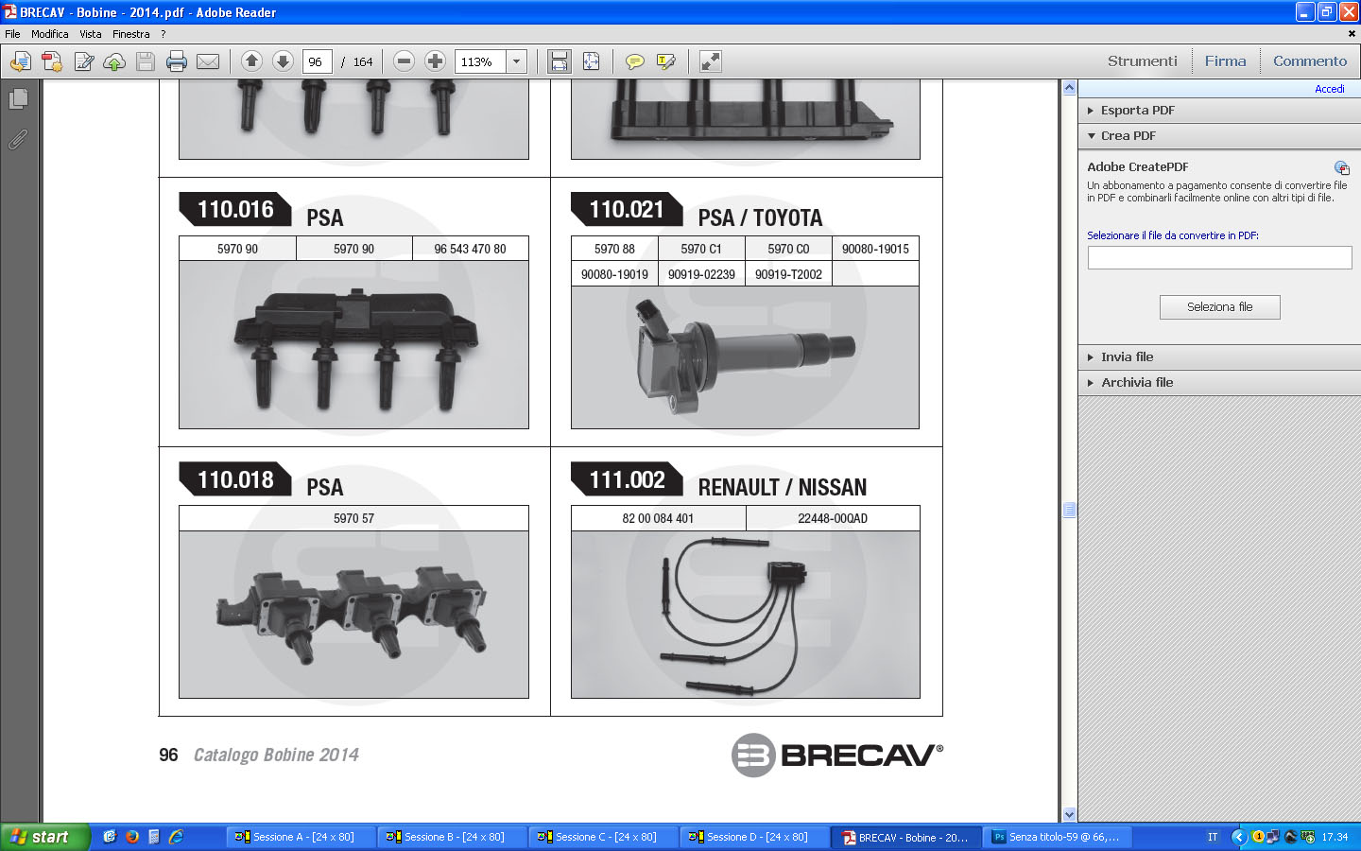Click the file-to-convert input field
Screen dimensions: 1361x851
tap(1219, 257)
